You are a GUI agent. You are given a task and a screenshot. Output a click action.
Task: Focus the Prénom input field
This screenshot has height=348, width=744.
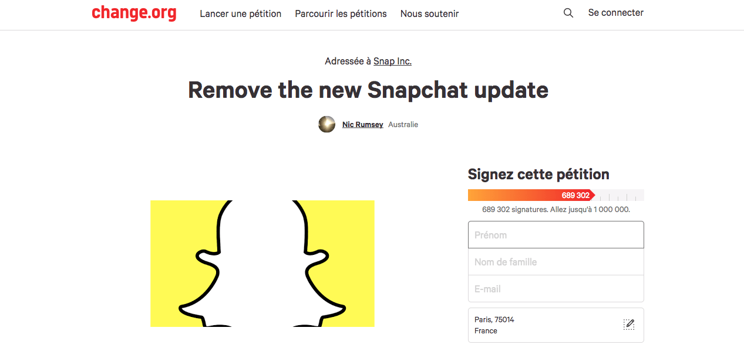[x=556, y=235]
